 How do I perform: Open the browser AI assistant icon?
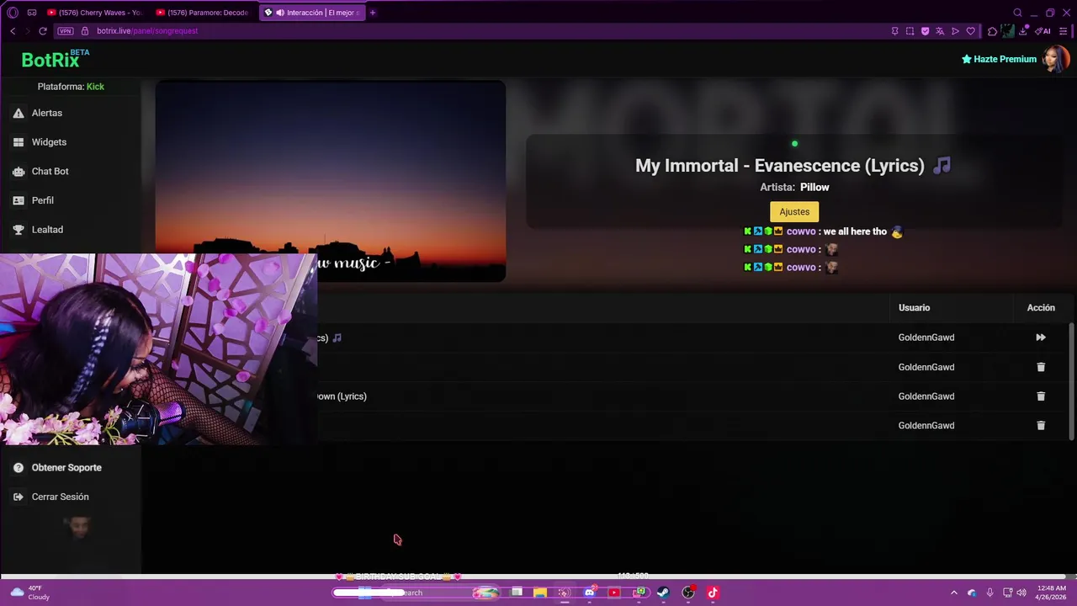tap(1043, 31)
